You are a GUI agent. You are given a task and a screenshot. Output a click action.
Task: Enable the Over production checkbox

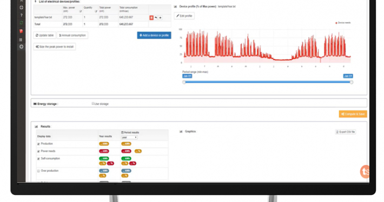tap(38, 171)
